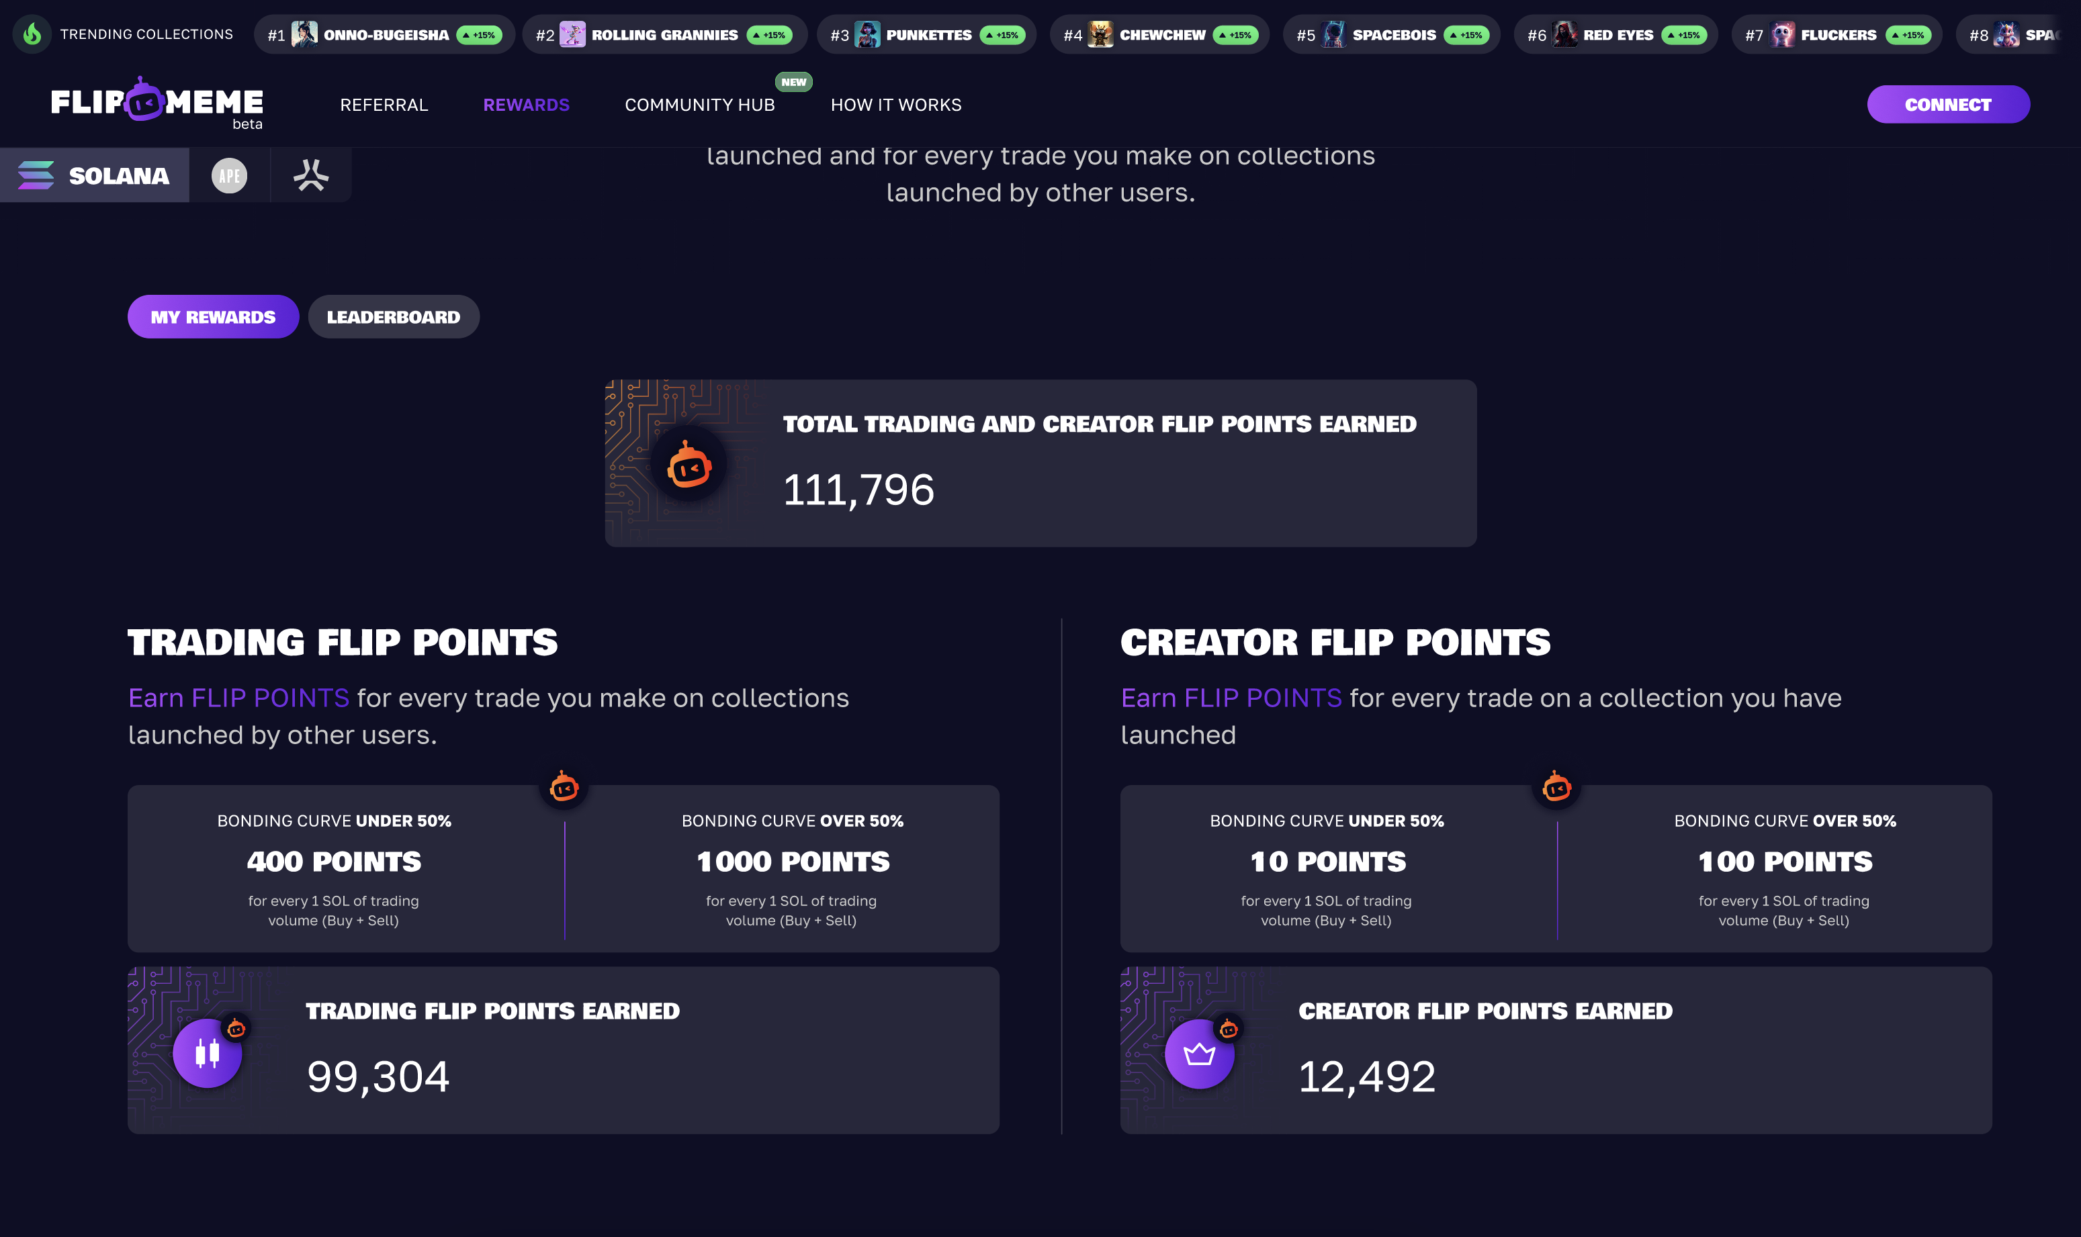Go to How It Works
Image resolution: width=2081 pixels, height=1237 pixels.
[895, 105]
